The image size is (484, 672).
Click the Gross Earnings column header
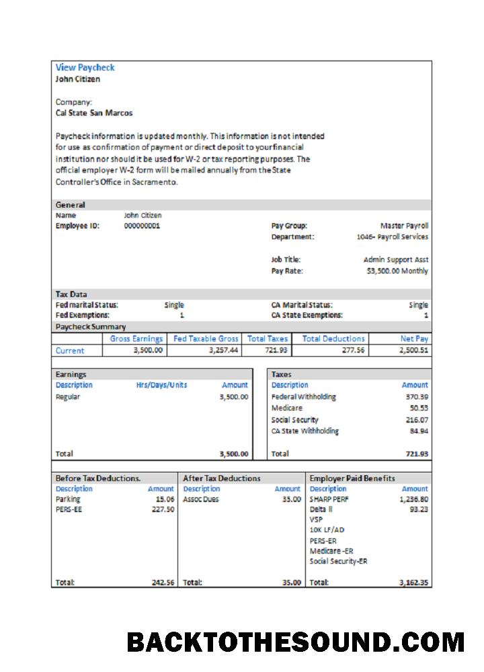(x=136, y=339)
